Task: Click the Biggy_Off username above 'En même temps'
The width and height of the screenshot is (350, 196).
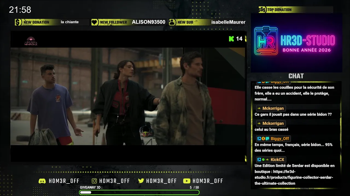Action: point(280,139)
